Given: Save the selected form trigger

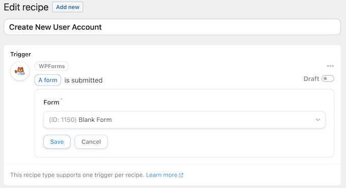Looking at the screenshot, I should coord(57,142).
